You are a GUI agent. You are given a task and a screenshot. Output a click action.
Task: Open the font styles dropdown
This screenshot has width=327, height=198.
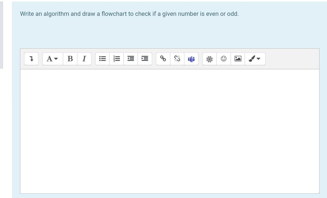pos(52,58)
